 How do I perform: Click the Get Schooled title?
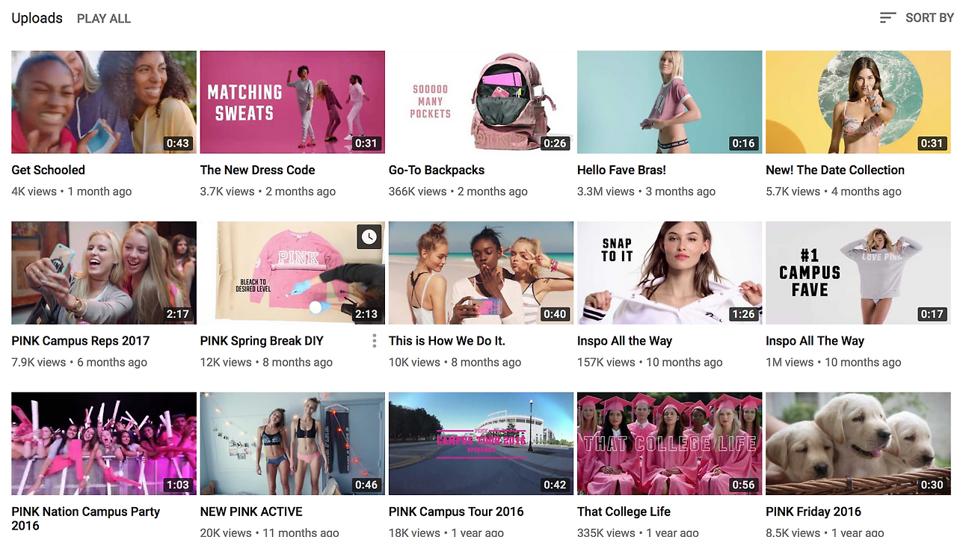click(48, 171)
